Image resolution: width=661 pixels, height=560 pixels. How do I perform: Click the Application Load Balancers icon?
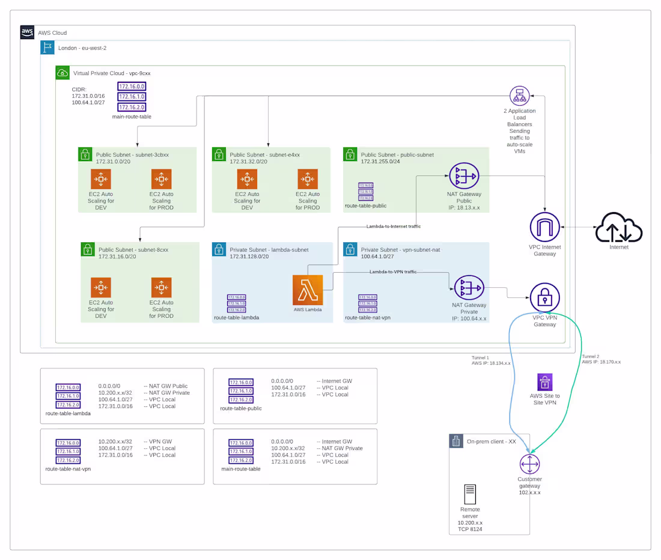pos(519,94)
